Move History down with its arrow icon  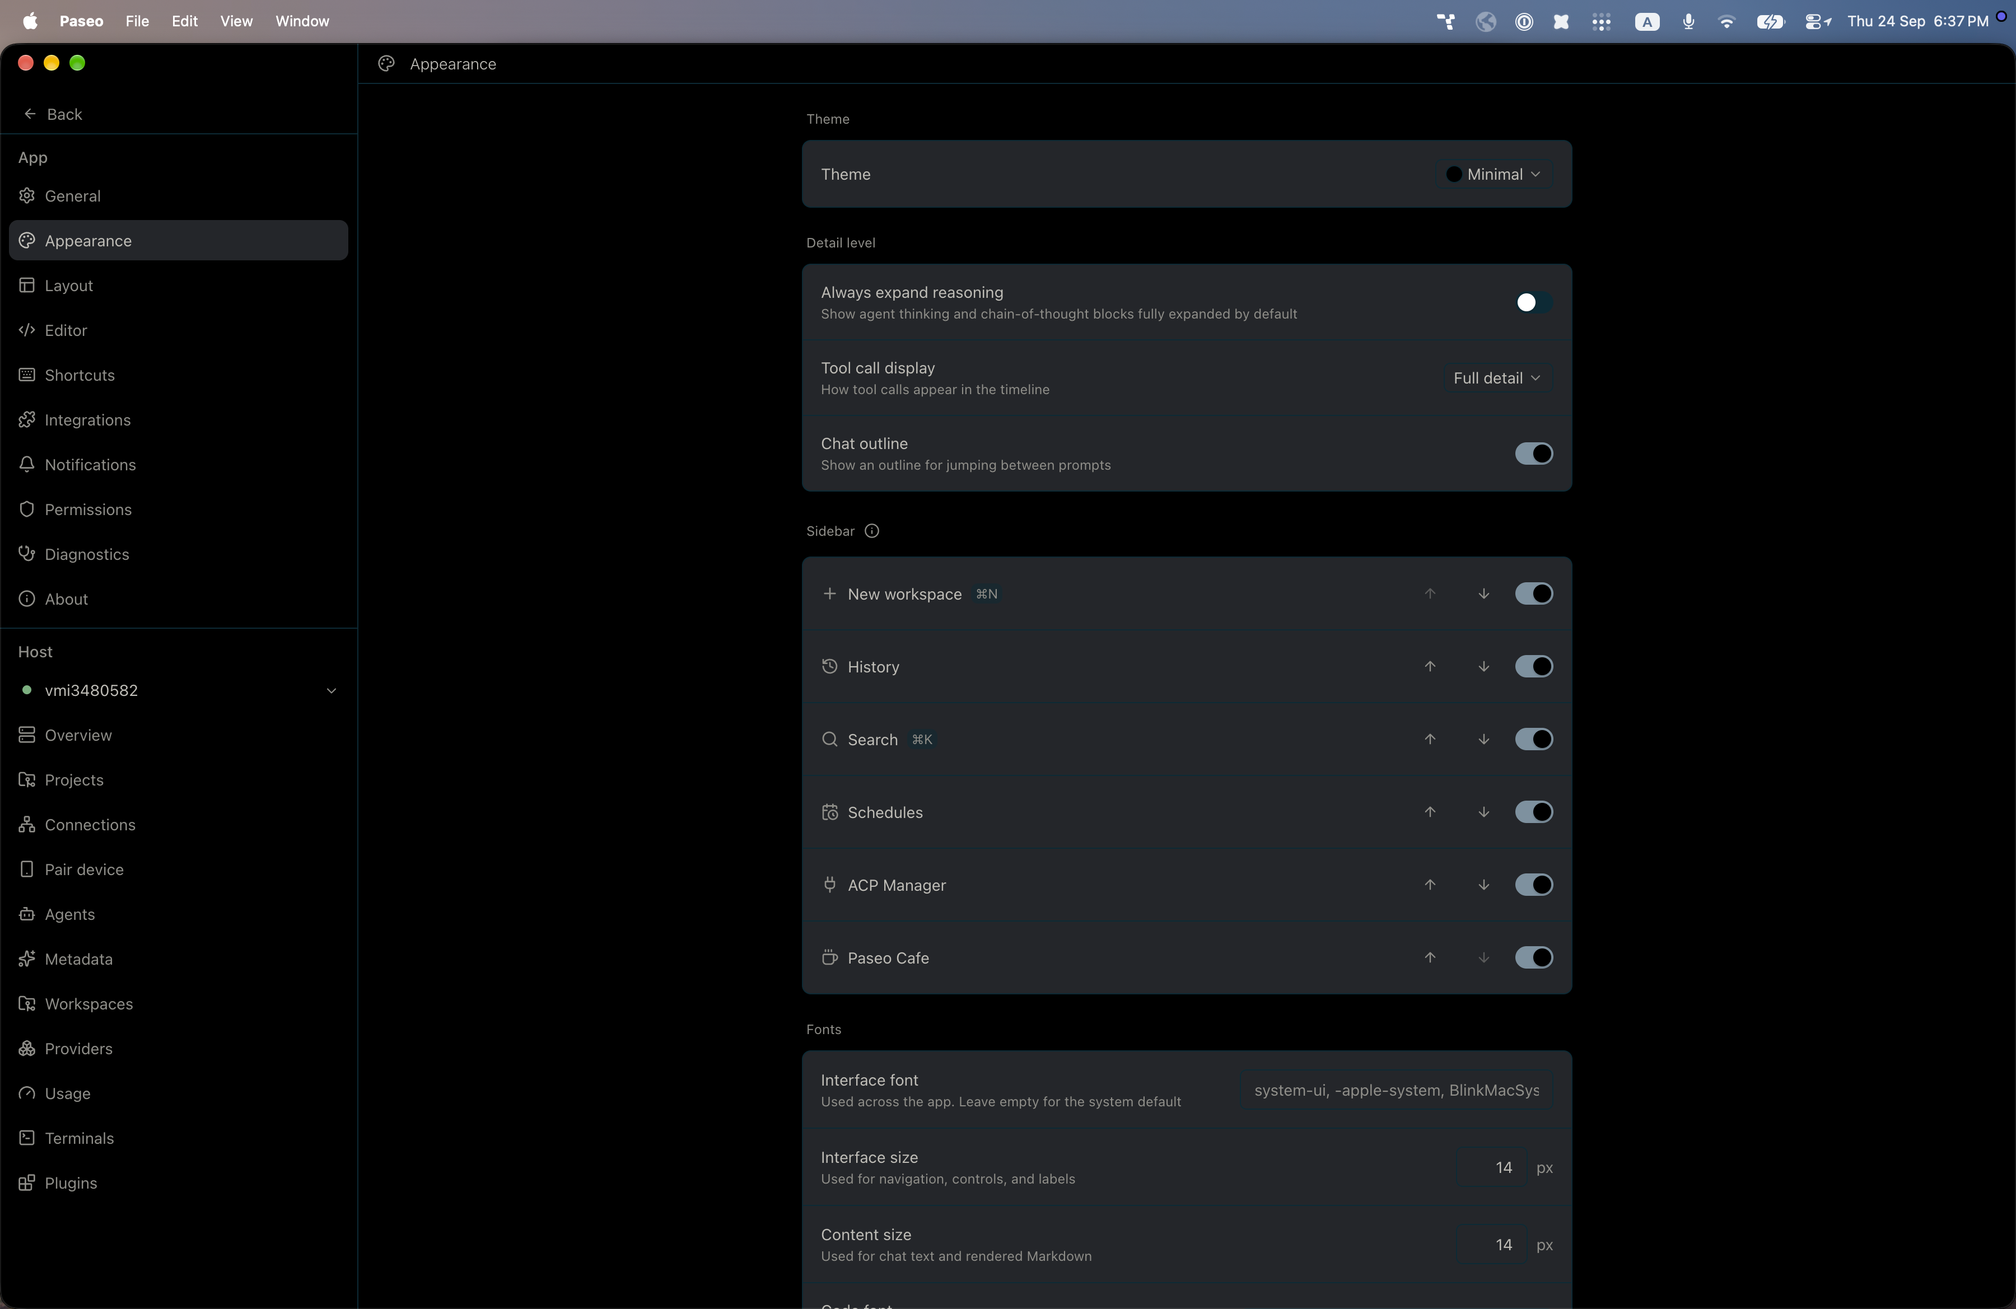tap(1483, 666)
